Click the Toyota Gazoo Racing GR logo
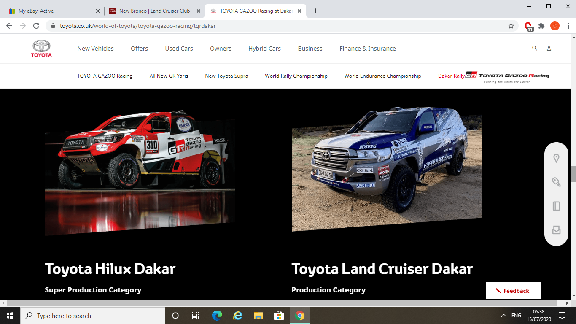This screenshot has height=324, width=576. coord(507,76)
